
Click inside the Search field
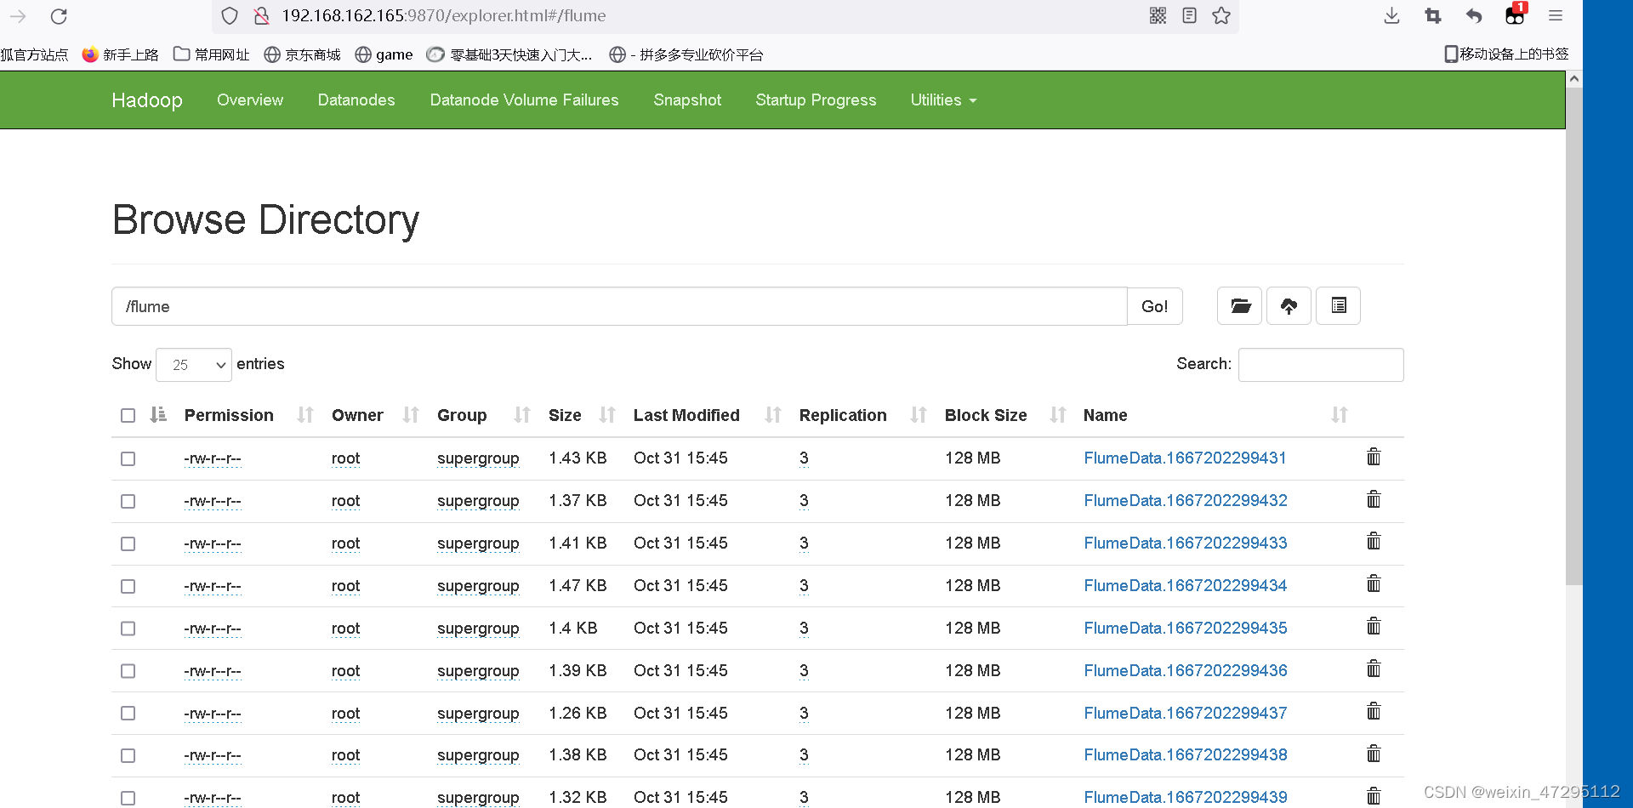click(x=1320, y=364)
